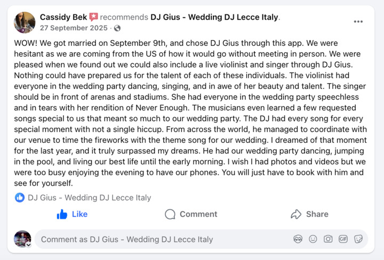
Task: Click the globe public audience icon
Action: coord(117,28)
